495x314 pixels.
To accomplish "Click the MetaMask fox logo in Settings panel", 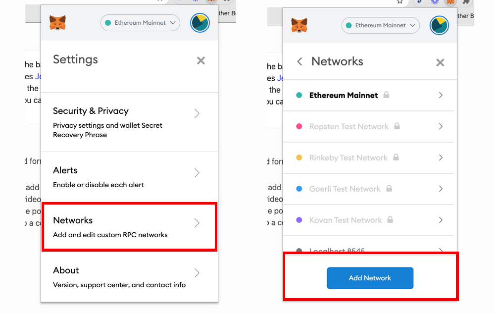I will (57, 22).
